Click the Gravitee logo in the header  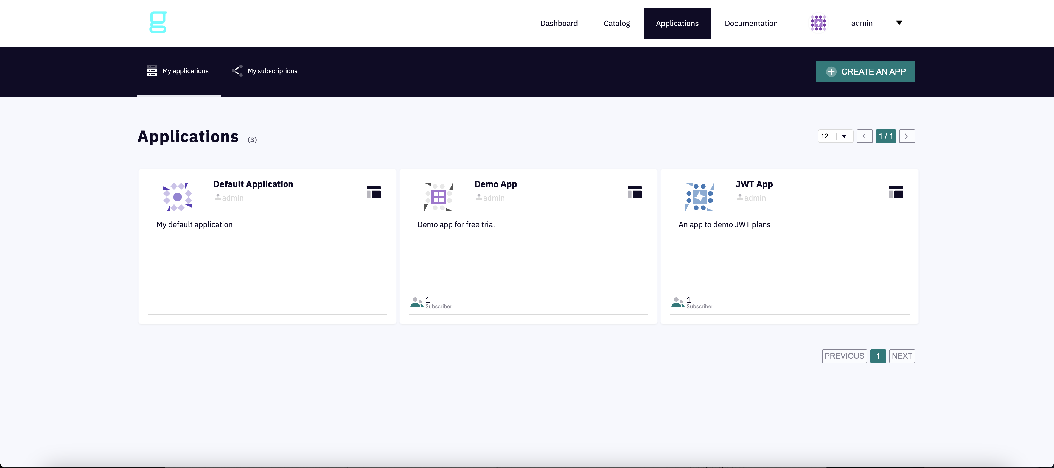158,22
